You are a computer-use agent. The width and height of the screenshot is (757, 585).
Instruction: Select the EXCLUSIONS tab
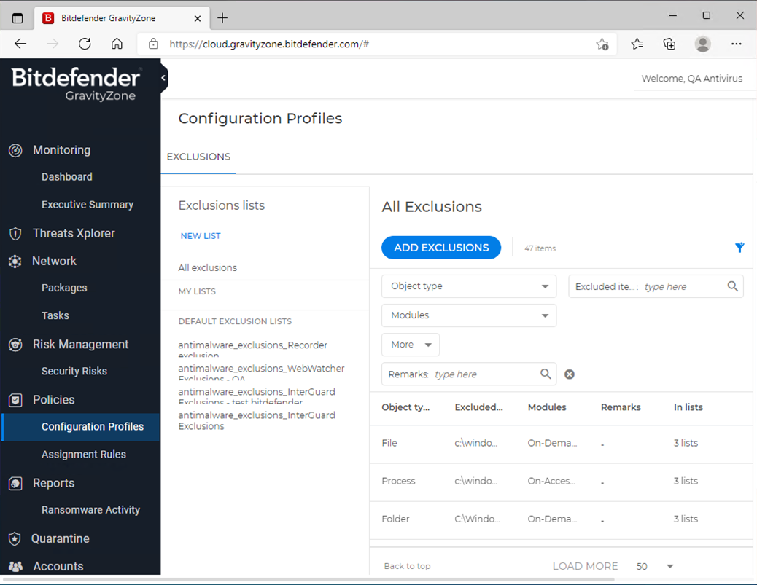198,157
